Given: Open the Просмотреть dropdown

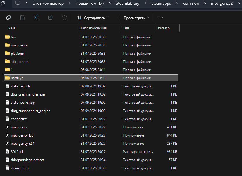Looking at the screenshot, I should tap(133, 18).
